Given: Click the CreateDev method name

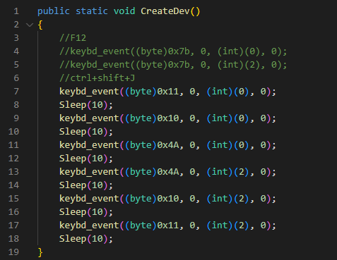Looking at the screenshot, I should click(x=165, y=11).
